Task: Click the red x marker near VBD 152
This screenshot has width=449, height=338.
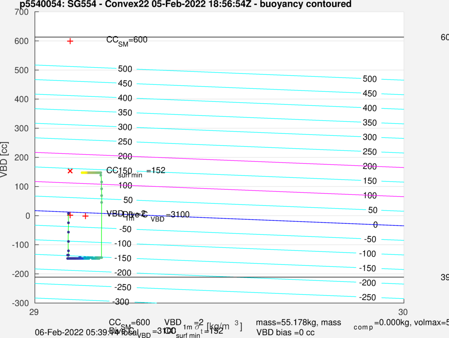Action: pyautogui.click(x=70, y=171)
